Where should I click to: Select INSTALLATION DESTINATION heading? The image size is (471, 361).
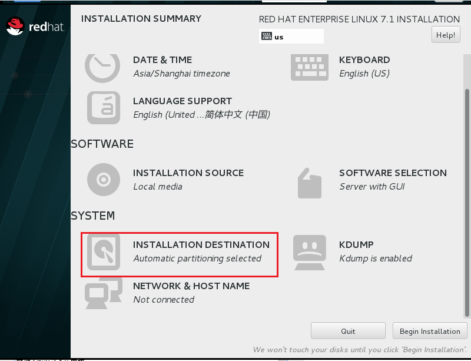point(201,244)
